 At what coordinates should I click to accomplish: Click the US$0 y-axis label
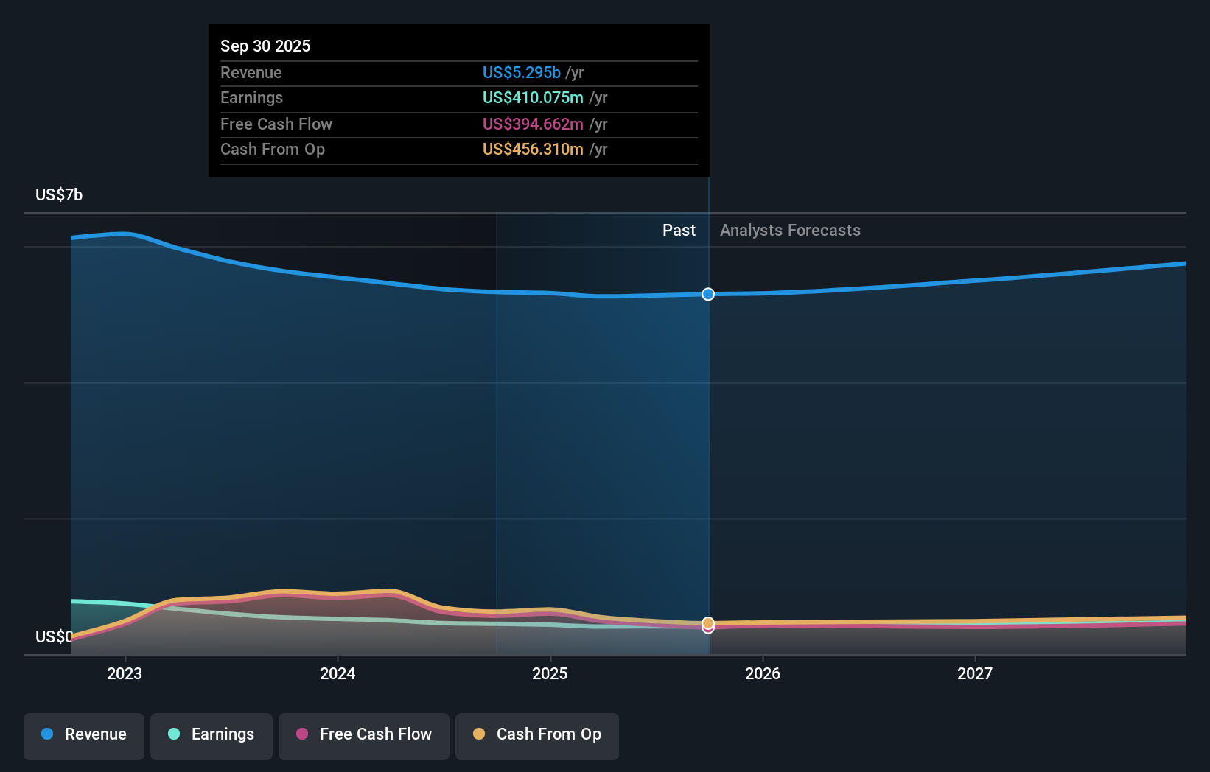click(54, 636)
